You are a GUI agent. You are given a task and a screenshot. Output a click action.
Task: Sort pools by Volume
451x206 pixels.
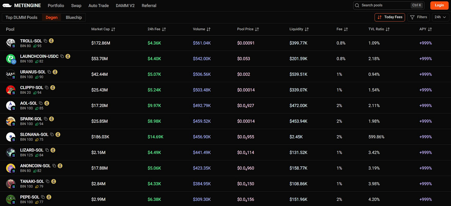click(202, 29)
